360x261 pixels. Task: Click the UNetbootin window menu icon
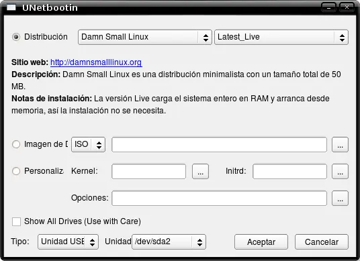[11, 7]
